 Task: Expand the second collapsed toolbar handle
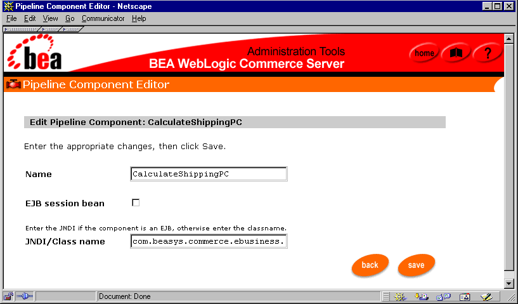[51, 29]
